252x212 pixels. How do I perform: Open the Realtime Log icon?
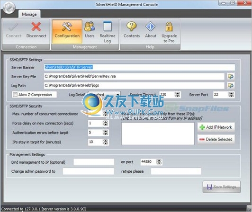(x=108, y=26)
